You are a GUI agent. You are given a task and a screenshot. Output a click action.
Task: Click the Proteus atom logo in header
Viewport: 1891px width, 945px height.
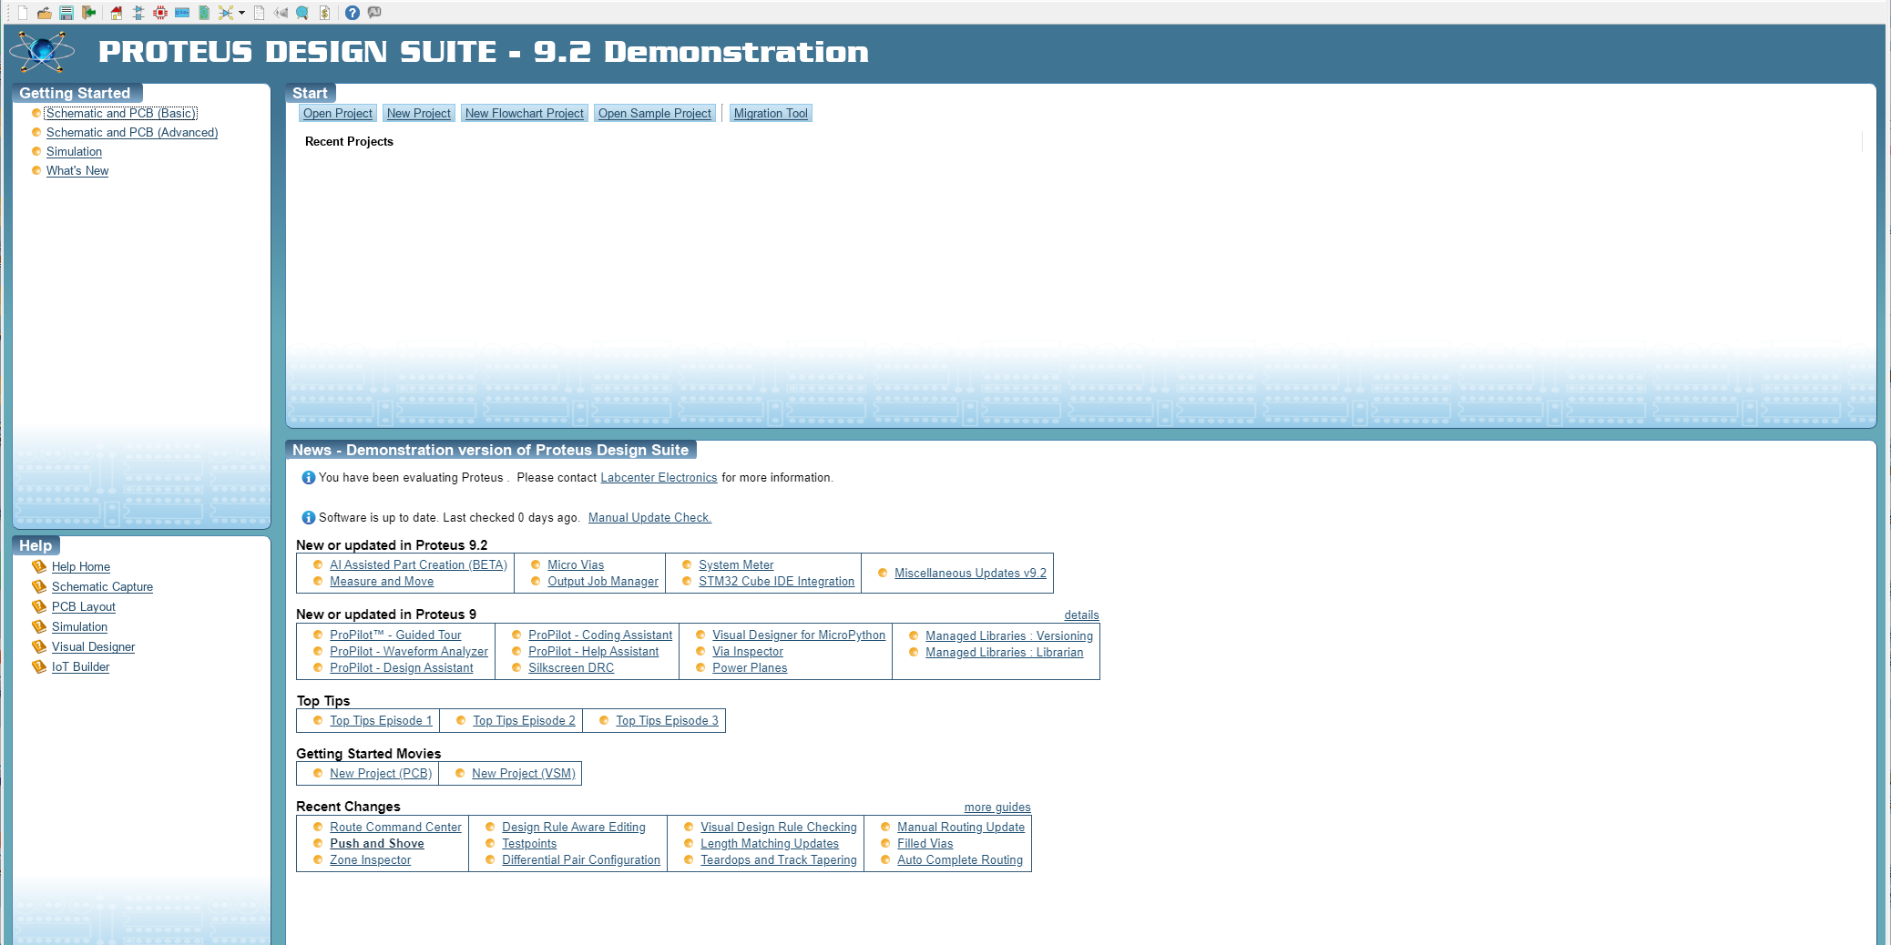pos(42,52)
